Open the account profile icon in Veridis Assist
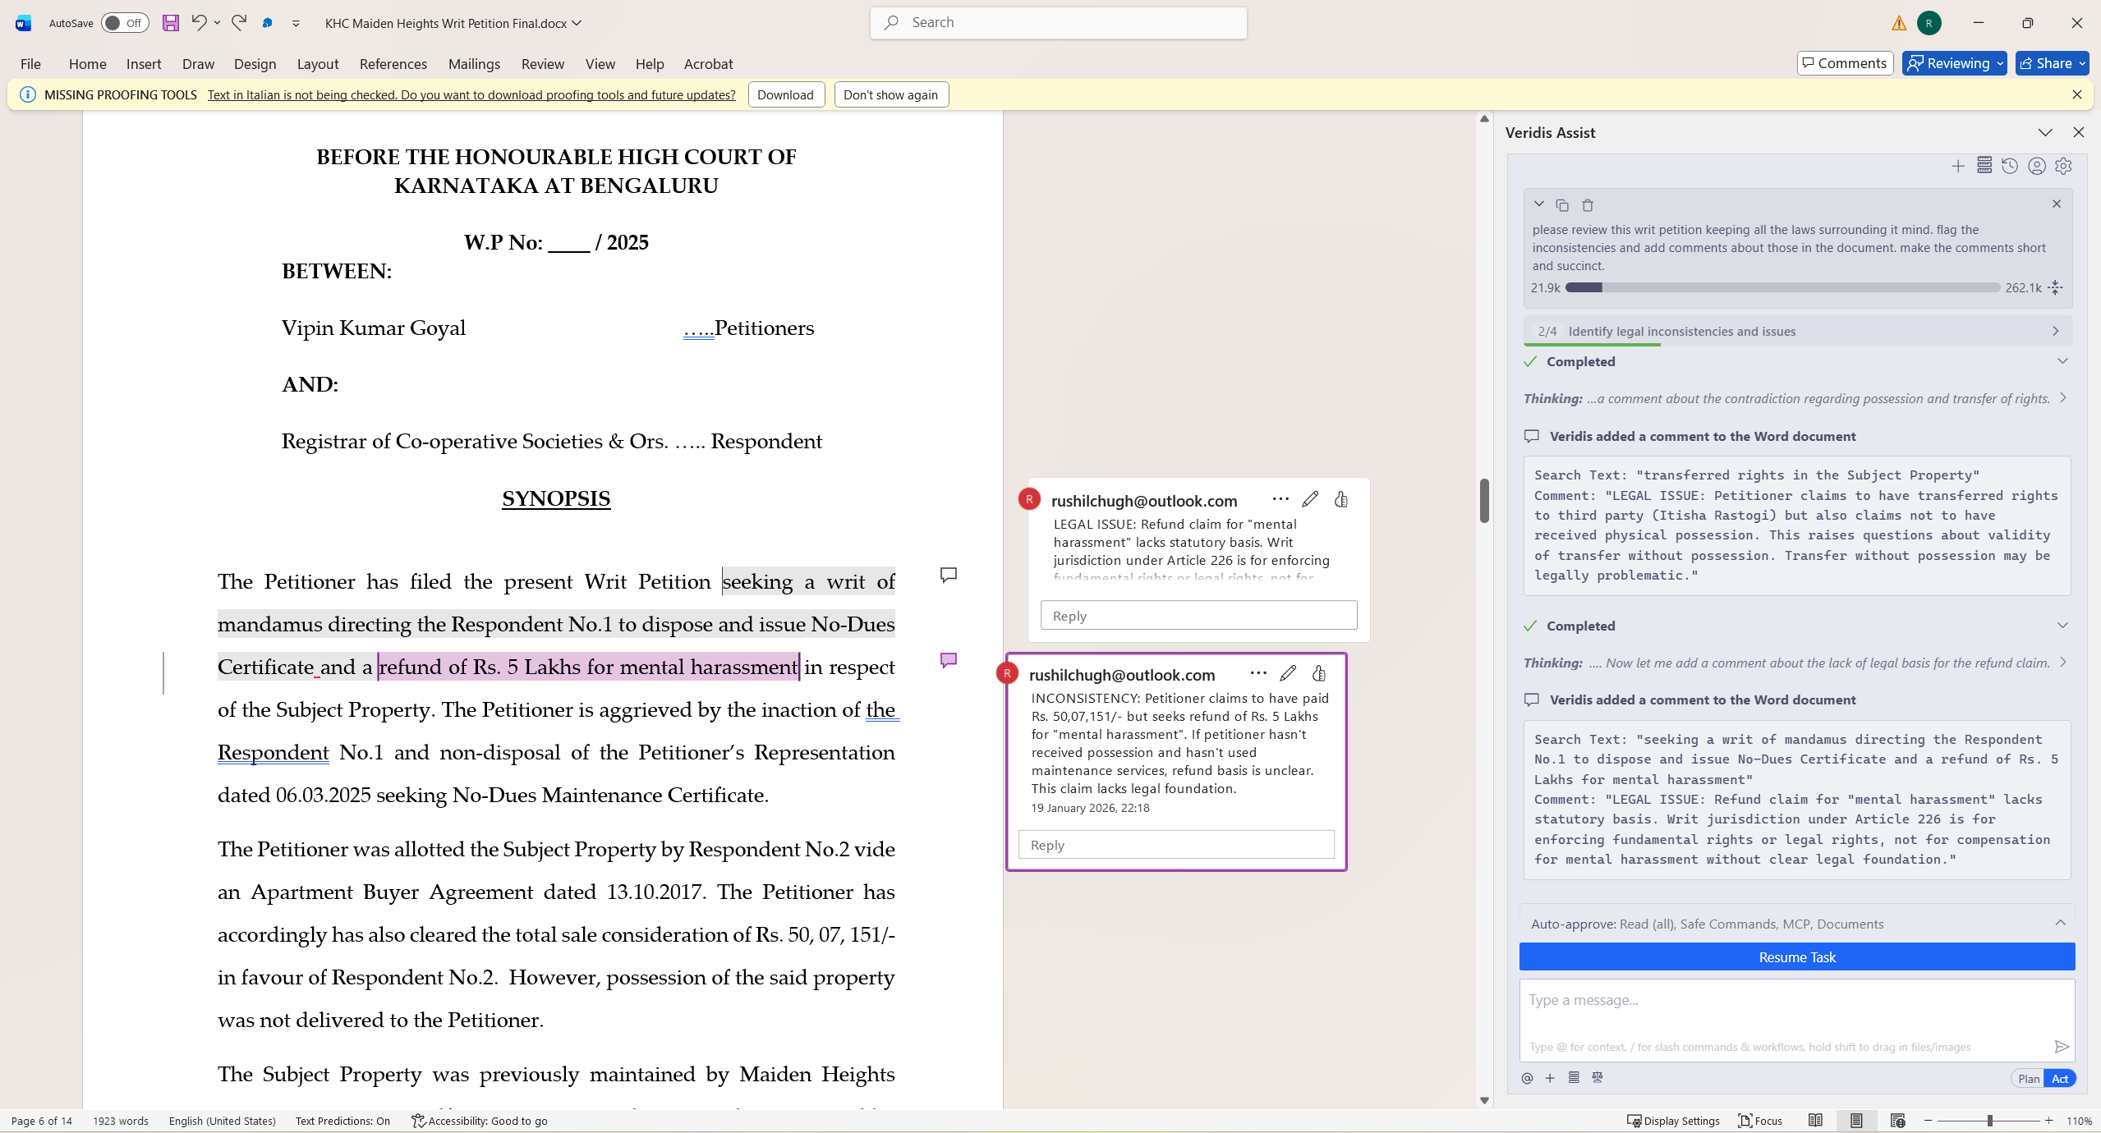This screenshot has height=1133, width=2101. pos(2035,165)
